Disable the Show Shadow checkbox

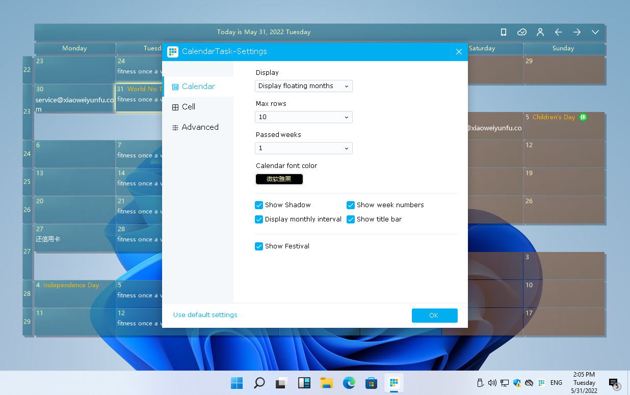(x=259, y=205)
